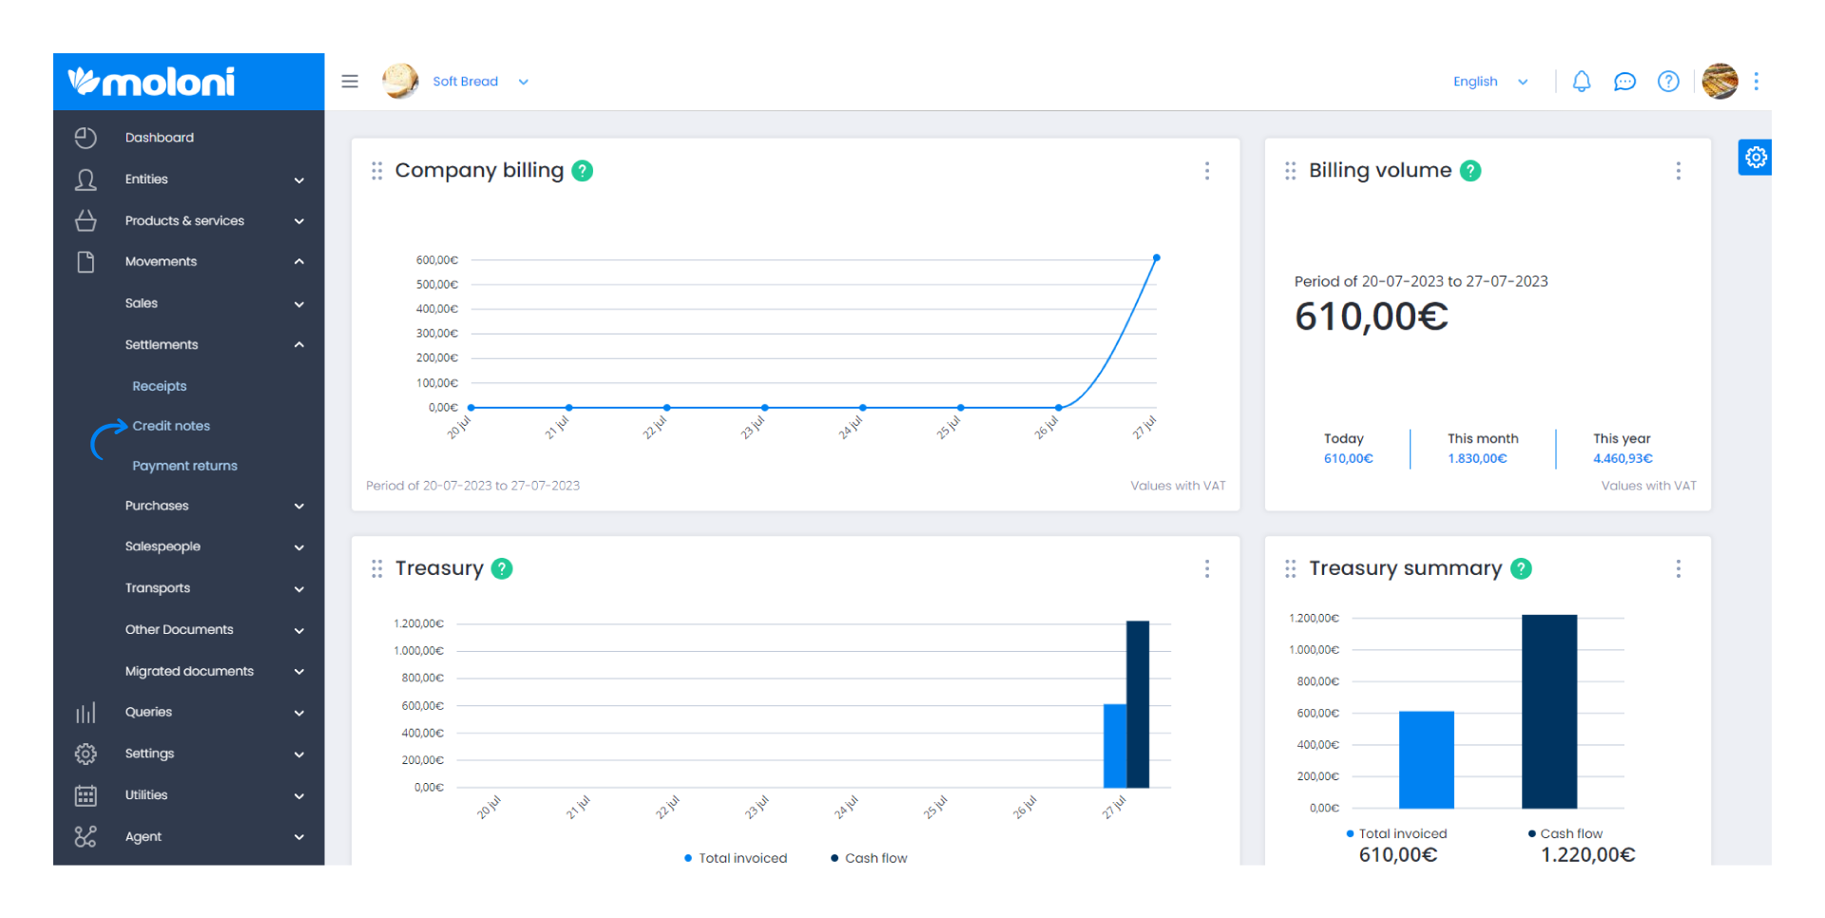Click the 27 Jul data point on billing chart
The width and height of the screenshot is (1825, 918).
1157,258
